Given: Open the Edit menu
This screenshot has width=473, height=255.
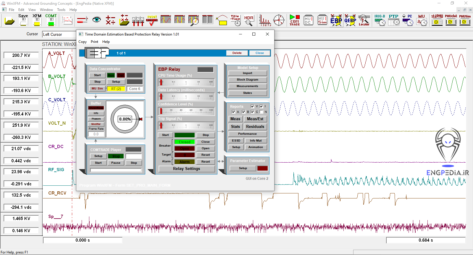Looking at the screenshot, I should point(21,10).
